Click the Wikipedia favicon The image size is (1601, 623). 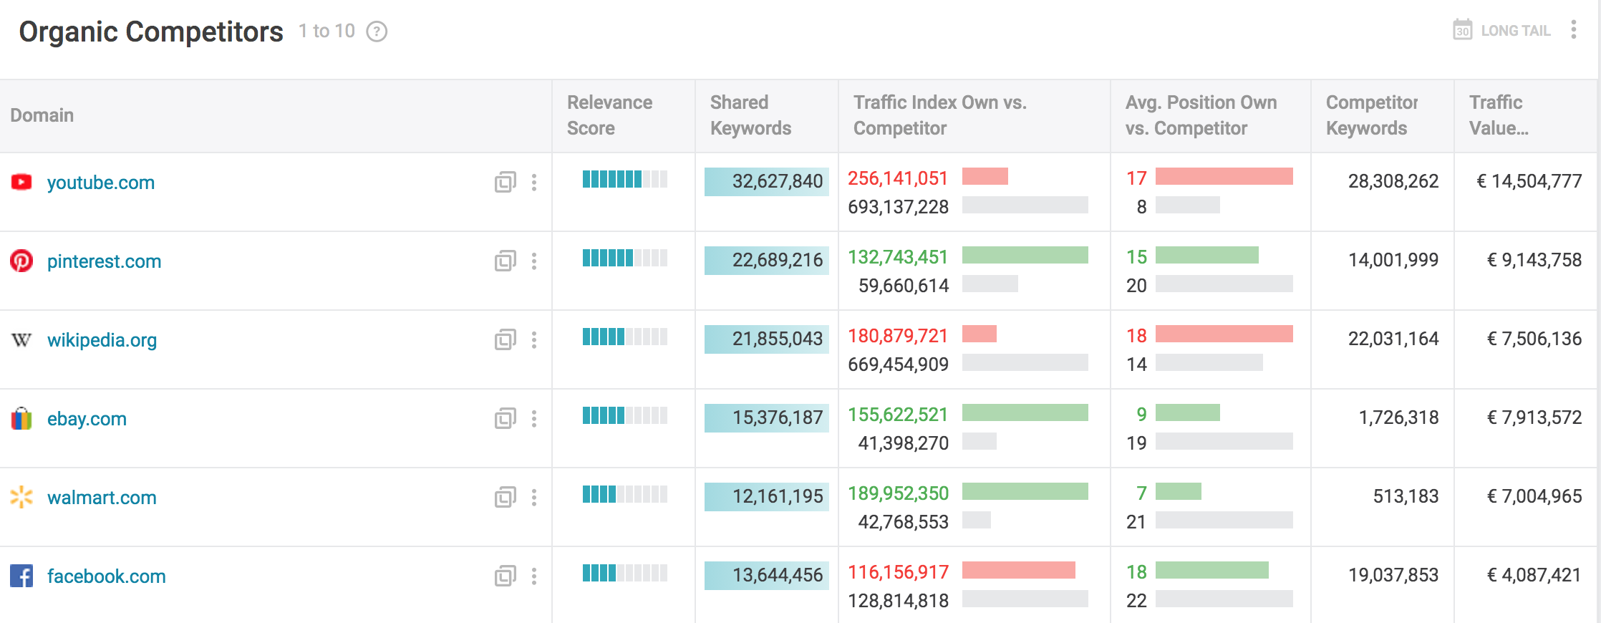pyautogui.click(x=21, y=339)
